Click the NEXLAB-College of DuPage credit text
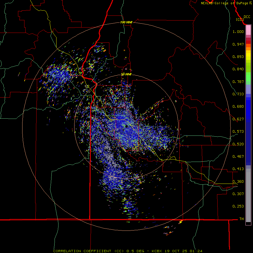 point(224,3)
